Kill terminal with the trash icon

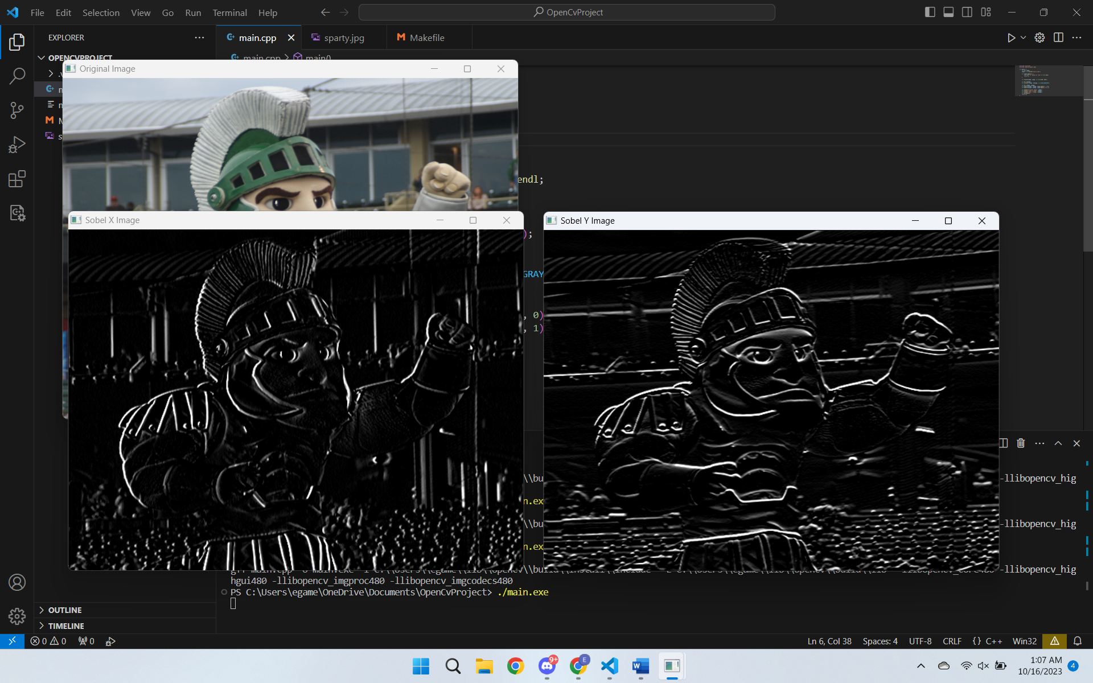(1021, 443)
